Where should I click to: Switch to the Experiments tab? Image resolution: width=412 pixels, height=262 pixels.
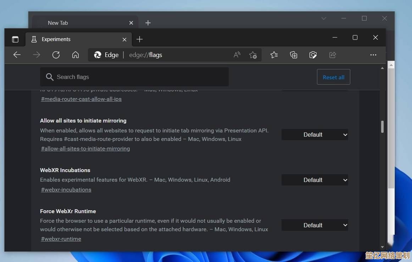pos(56,39)
